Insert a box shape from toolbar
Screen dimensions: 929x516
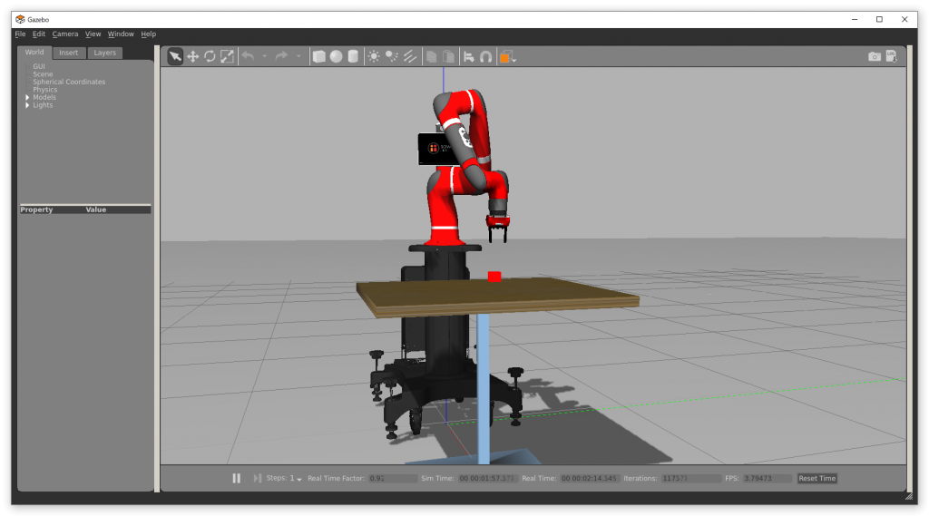coord(318,56)
